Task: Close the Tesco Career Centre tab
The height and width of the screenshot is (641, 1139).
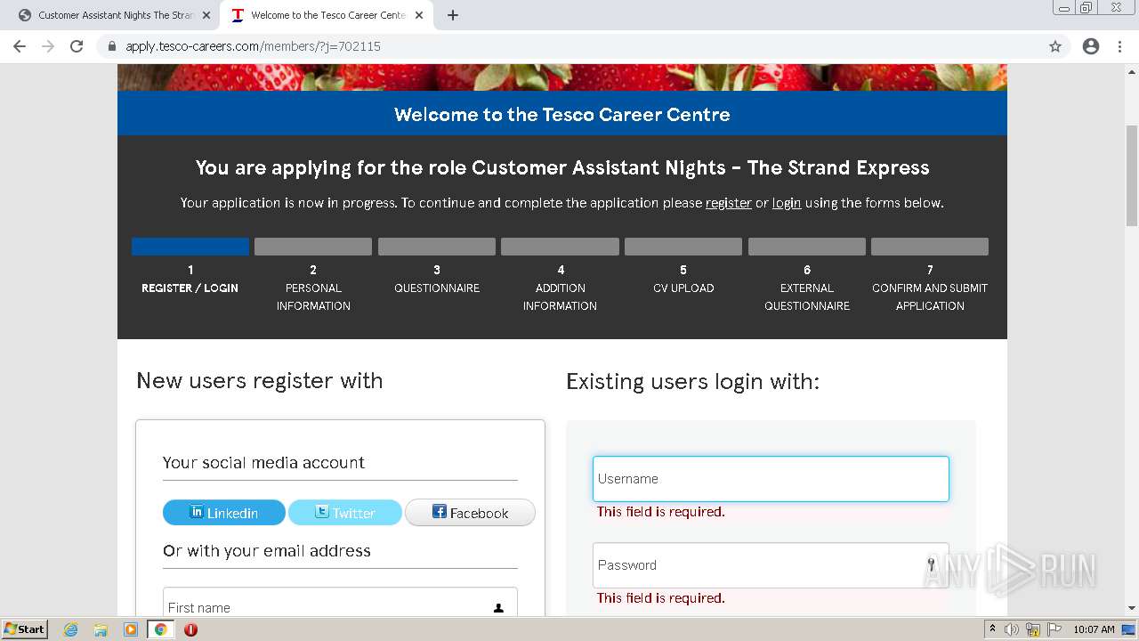Action: (x=419, y=15)
